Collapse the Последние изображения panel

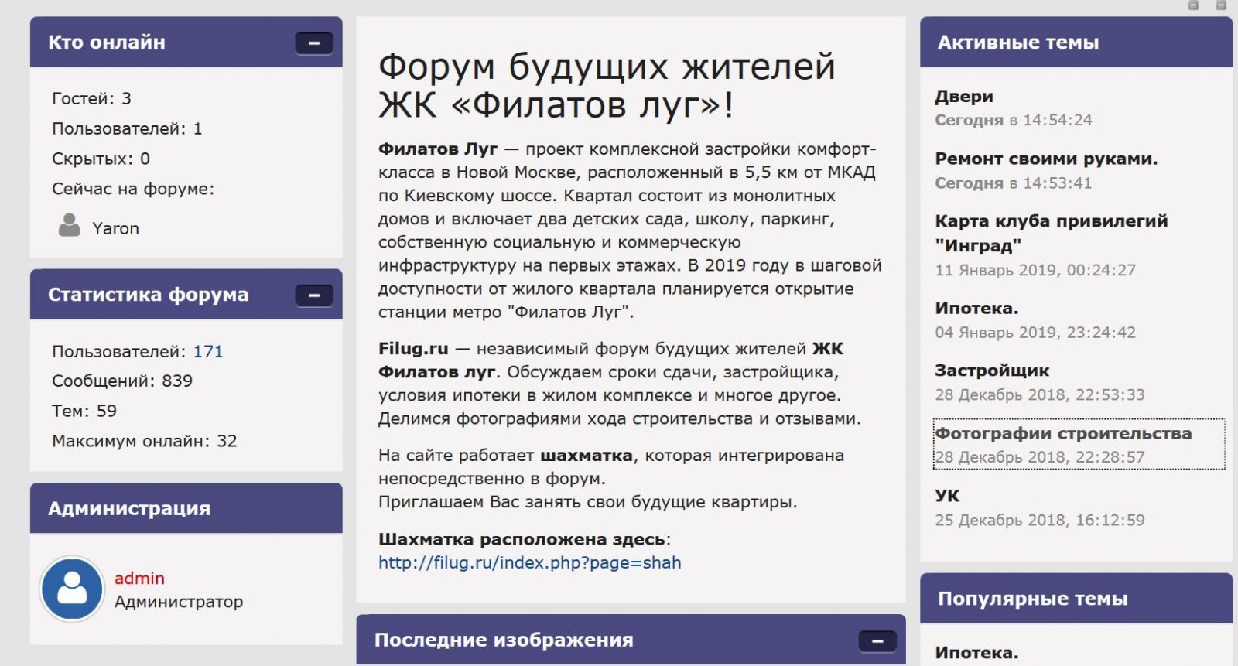tap(877, 641)
